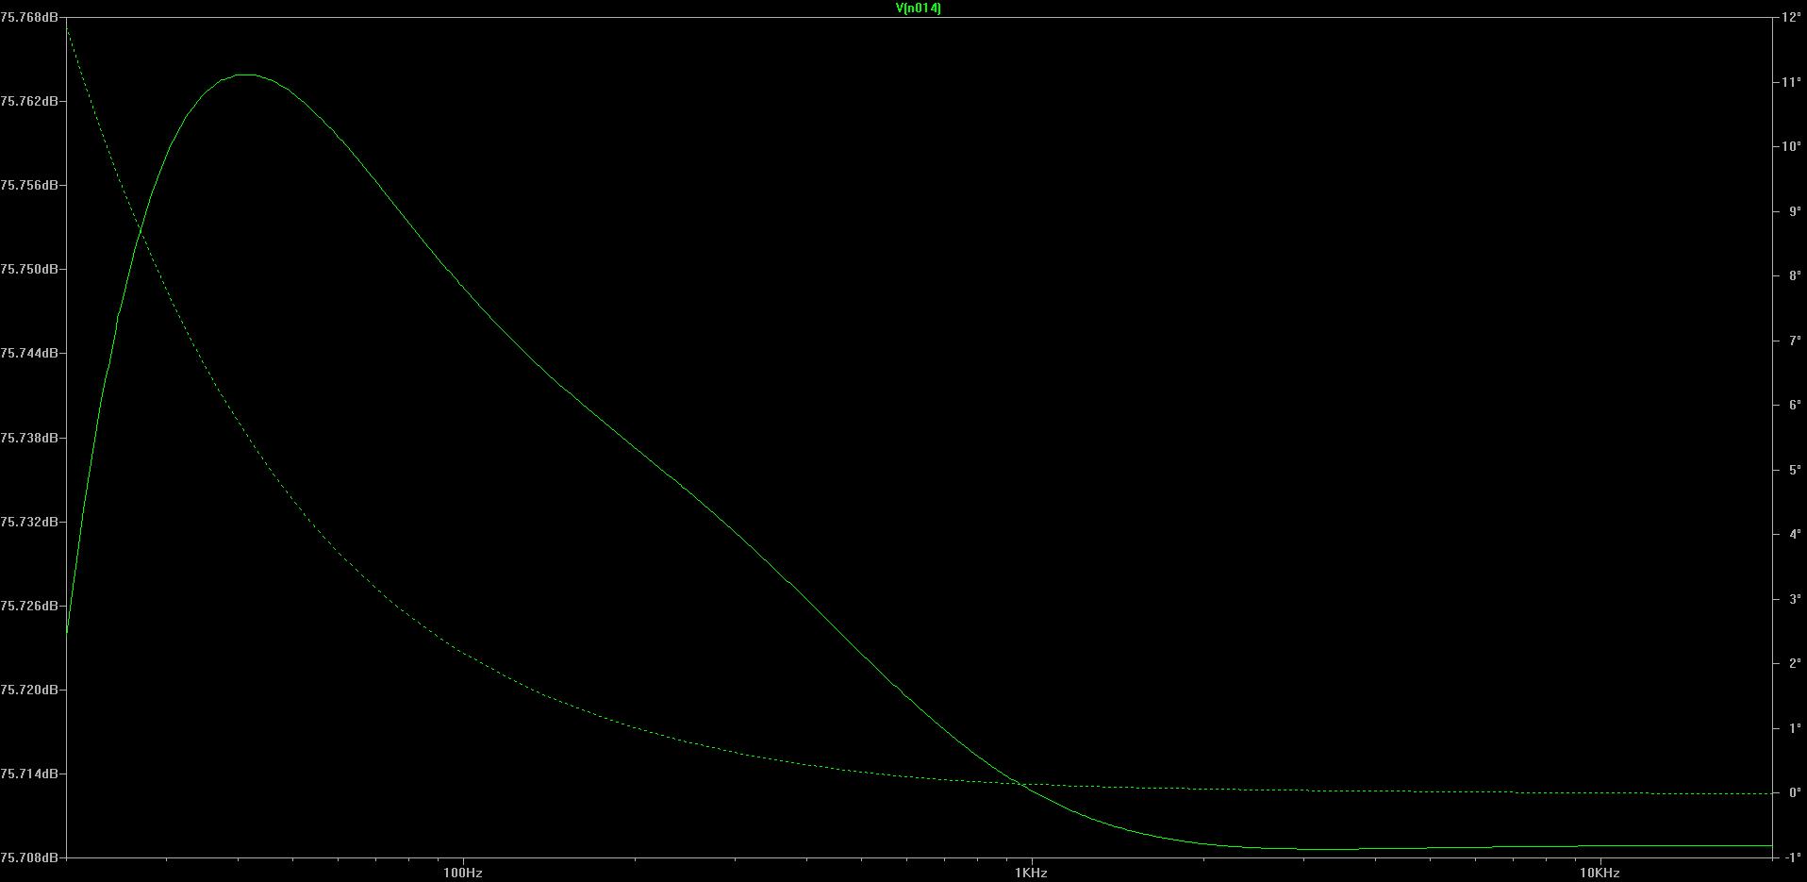Click the 12° phase axis label
The image size is (1807, 882).
pyautogui.click(x=1791, y=17)
